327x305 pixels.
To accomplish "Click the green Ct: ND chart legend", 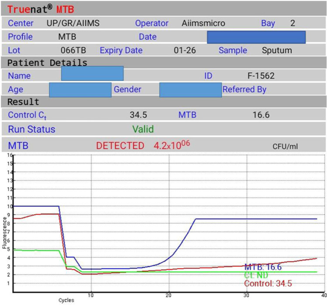I will pos(256,275).
